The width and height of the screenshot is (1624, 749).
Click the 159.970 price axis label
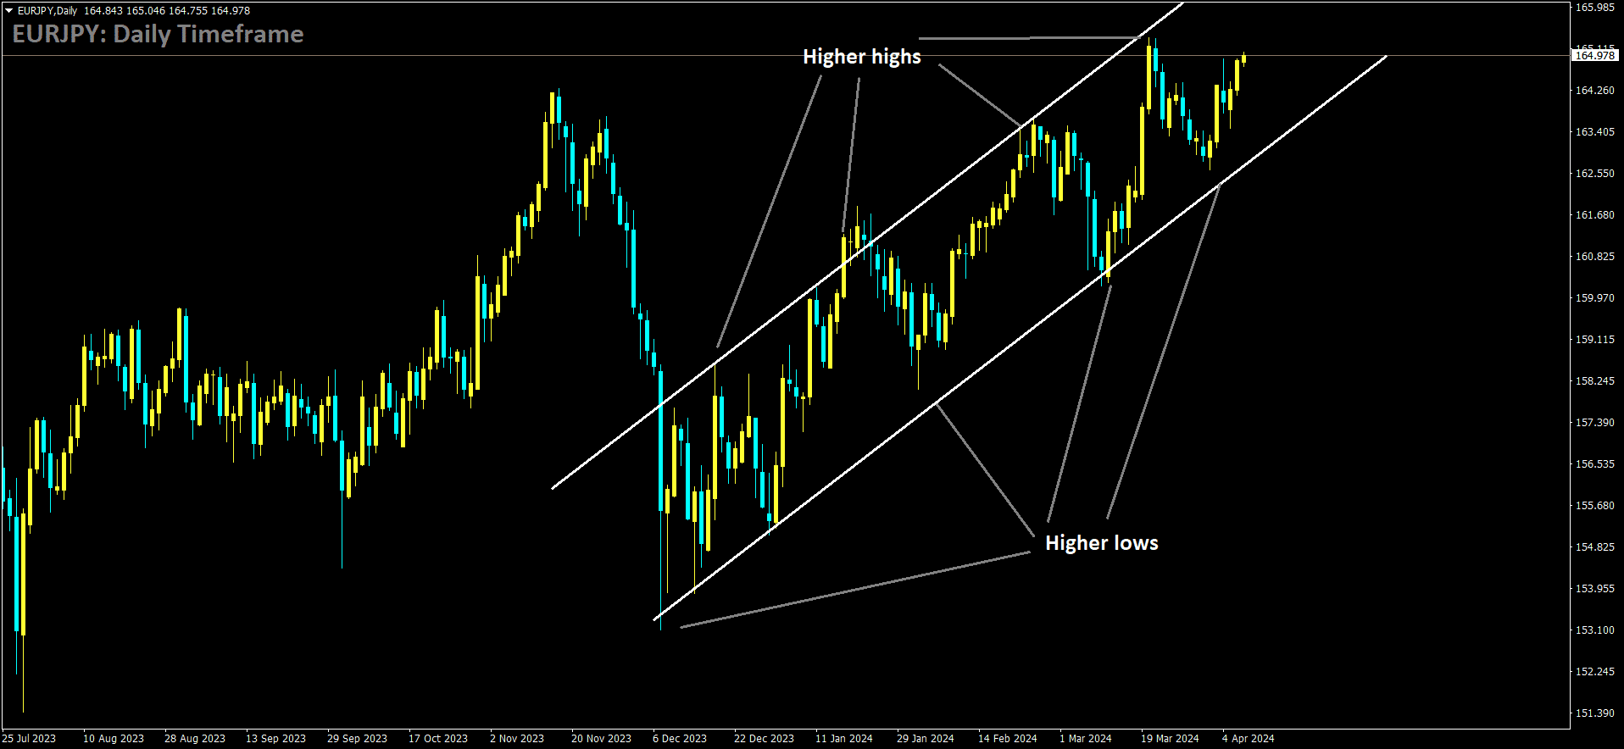(1594, 298)
